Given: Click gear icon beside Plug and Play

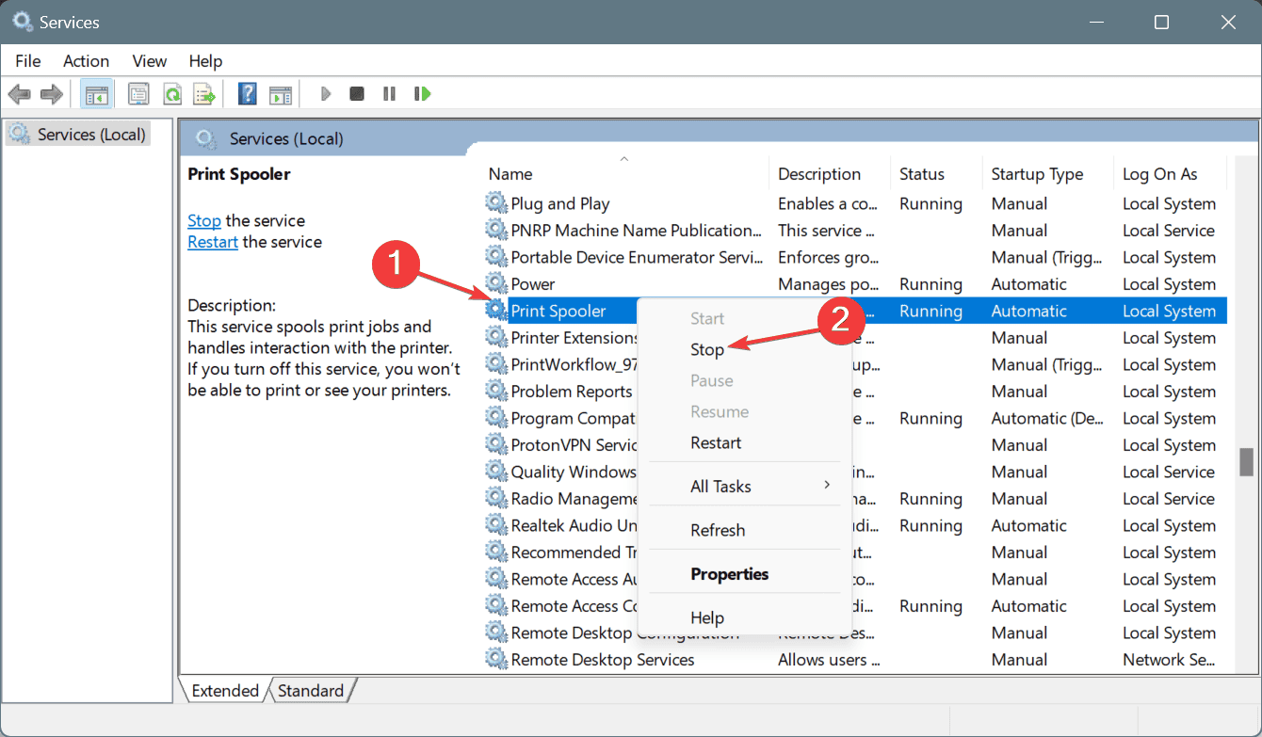Looking at the screenshot, I should [496, 203].
